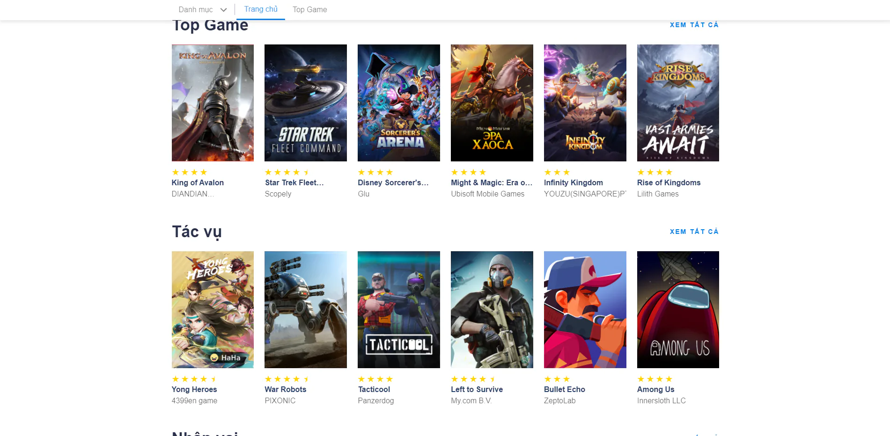The width and height of the screenshot is (890, 436).
Task: Open Yong Heroes game cover
Action: (213, 310)
